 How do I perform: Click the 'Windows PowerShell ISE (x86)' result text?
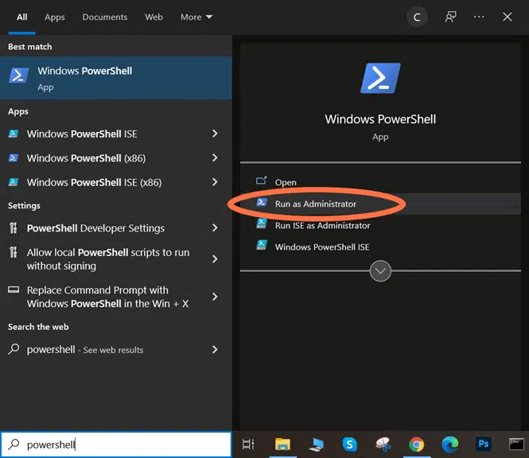94,182
